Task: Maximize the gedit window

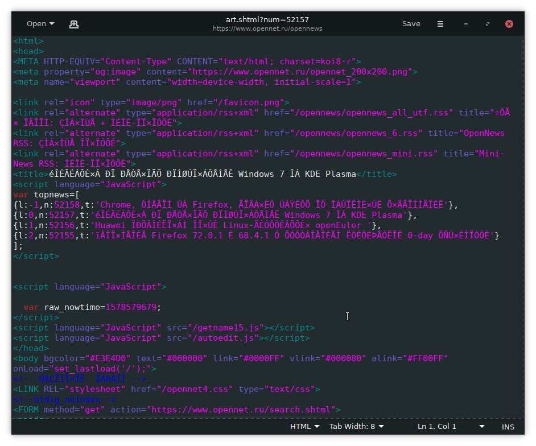Action: (488, 24)
